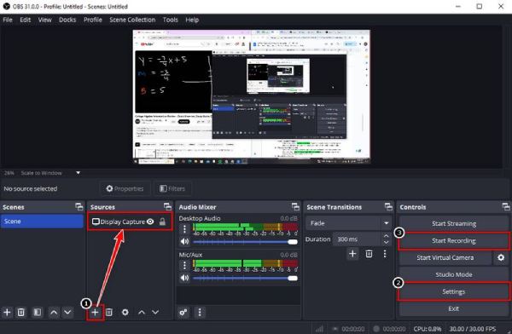Open the Edit menu

click(x=25, y=20)
